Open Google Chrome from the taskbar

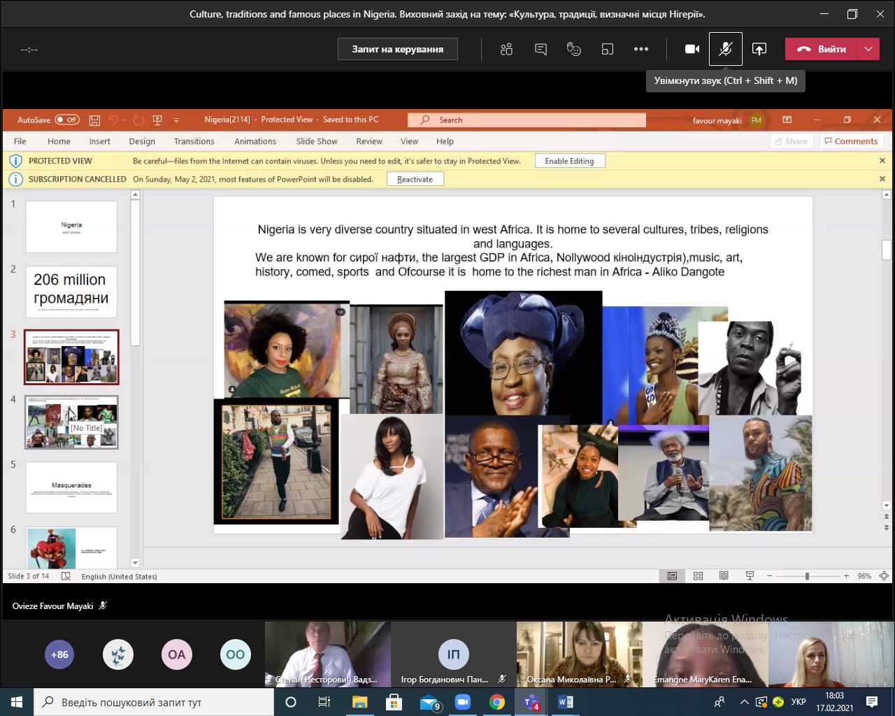[497, 702]
